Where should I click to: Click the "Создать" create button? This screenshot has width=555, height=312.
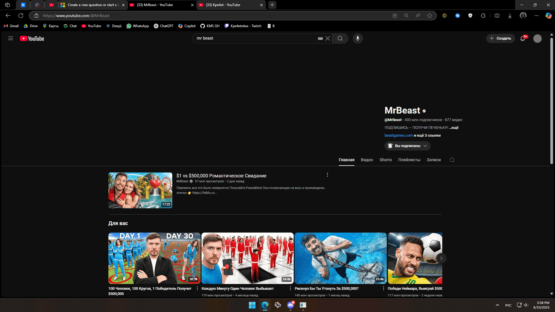coord(500,38)
